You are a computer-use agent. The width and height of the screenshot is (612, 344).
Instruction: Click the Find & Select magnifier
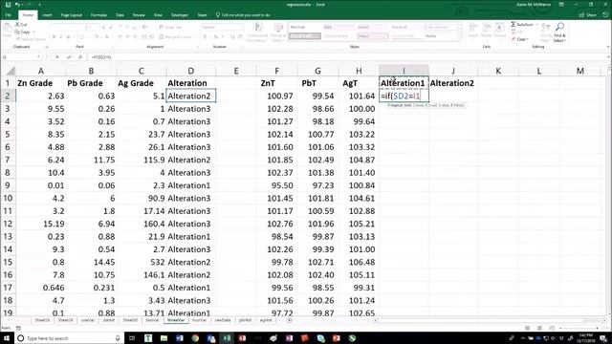pyautogui.click(x=559, y=27)
